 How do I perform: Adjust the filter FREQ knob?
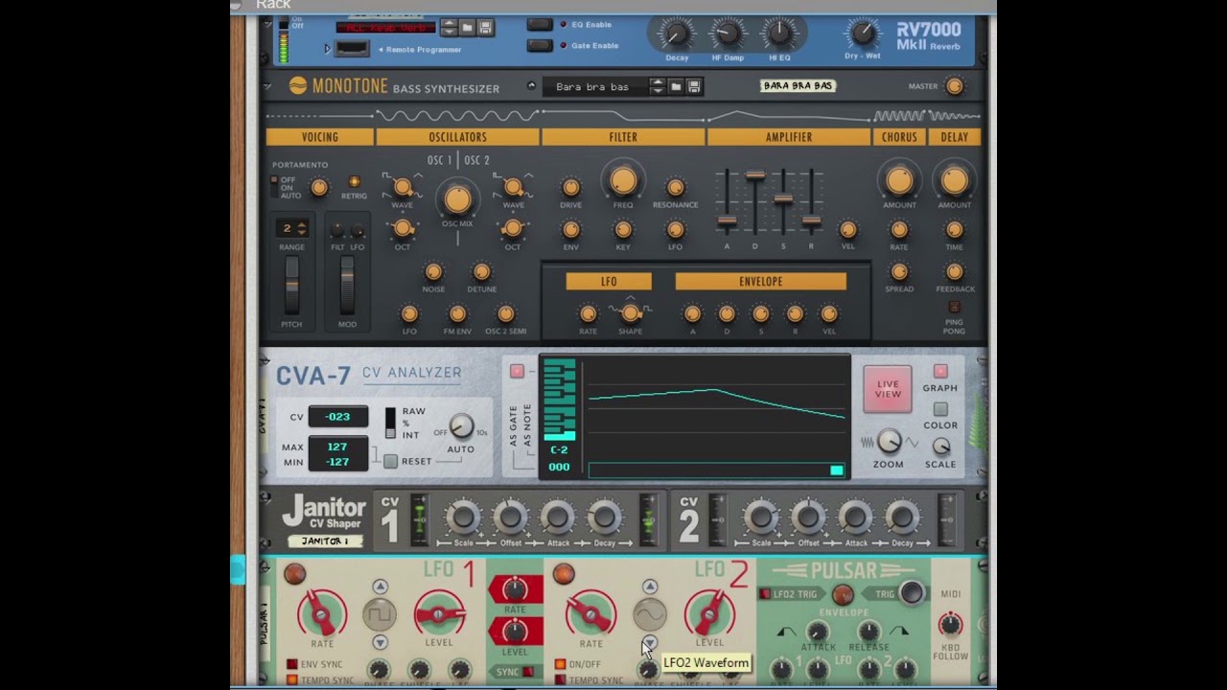click(623, 180)
